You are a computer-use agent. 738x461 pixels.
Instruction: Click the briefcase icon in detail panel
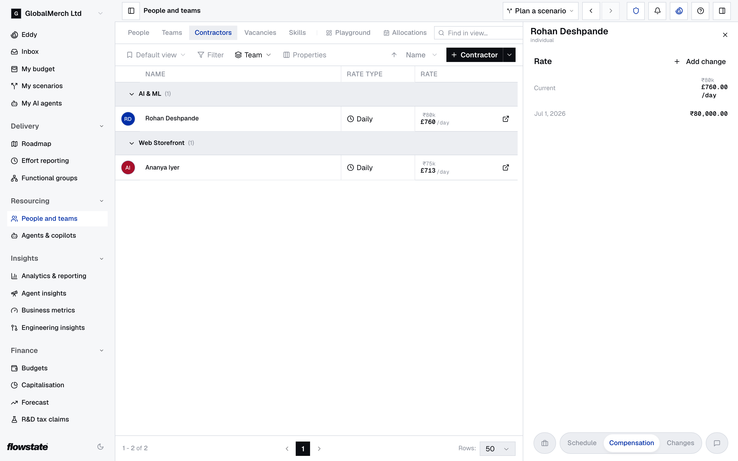545,443
